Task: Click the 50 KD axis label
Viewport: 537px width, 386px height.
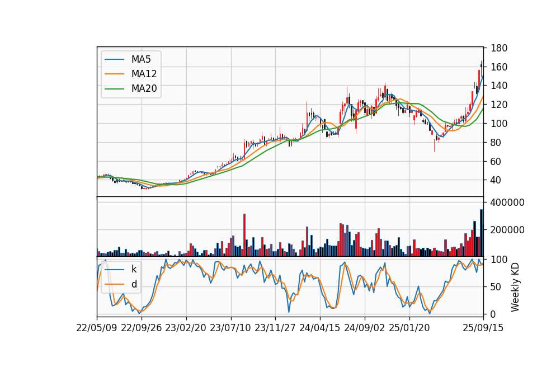Action: click(496, 287)
